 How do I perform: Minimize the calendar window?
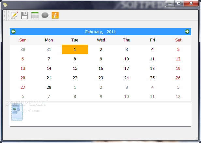tap(170, 4)
